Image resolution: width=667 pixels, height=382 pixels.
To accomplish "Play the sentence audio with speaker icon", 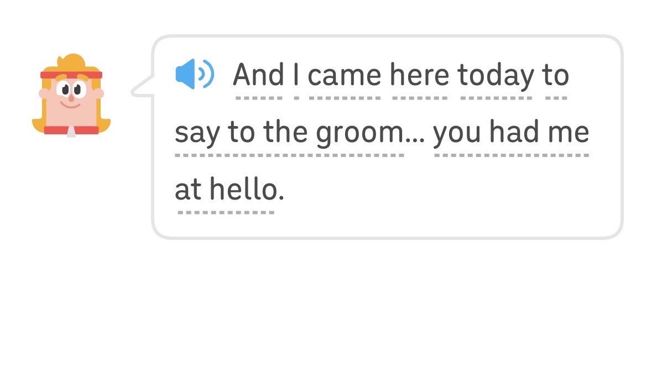I will (194, 74).
